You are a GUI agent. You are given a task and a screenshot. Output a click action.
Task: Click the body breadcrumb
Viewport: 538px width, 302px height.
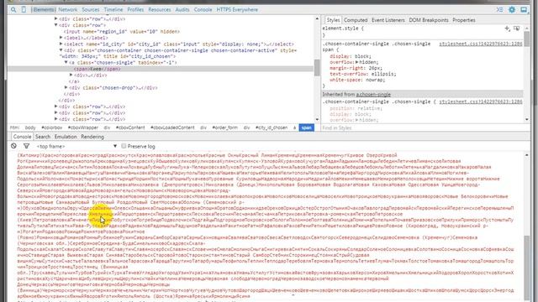pos(30,128)
